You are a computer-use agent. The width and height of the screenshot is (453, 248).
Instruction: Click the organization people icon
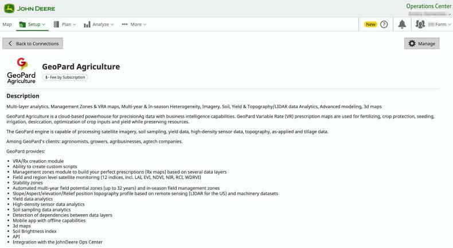click(x=420, y=25)
